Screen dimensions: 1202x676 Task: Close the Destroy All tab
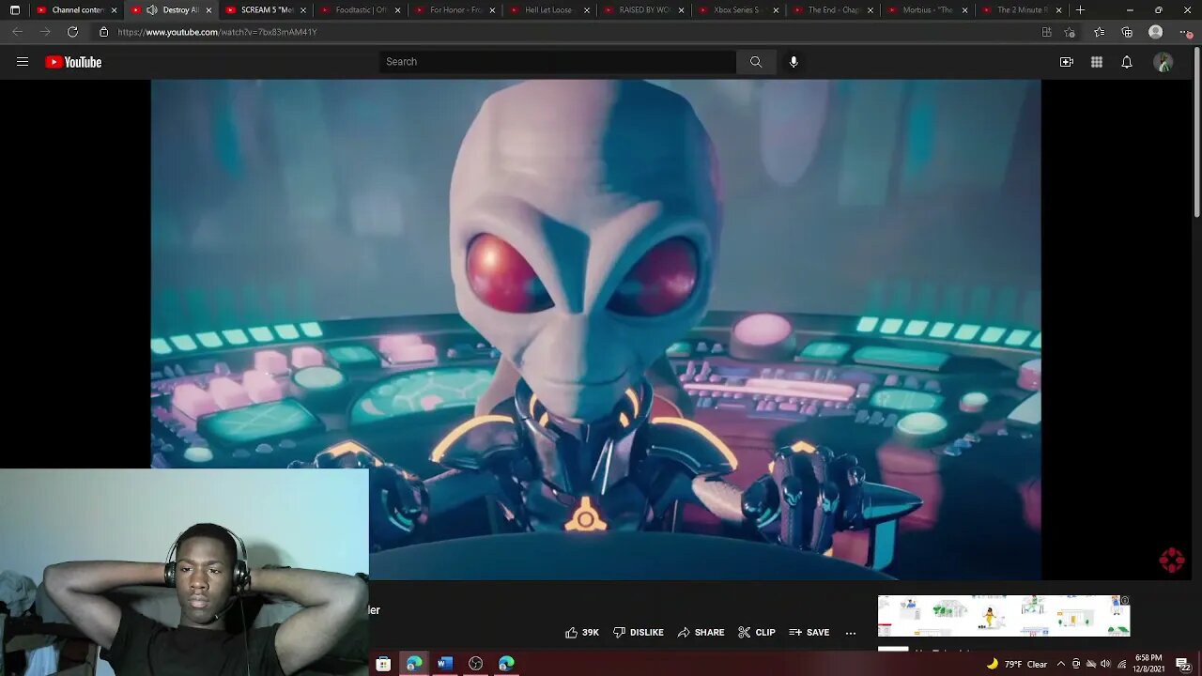[x=208, y=10]
